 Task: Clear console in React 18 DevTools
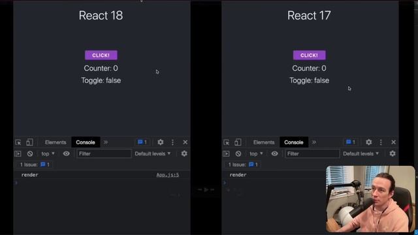pyautogui.click(x=30, y=154)
